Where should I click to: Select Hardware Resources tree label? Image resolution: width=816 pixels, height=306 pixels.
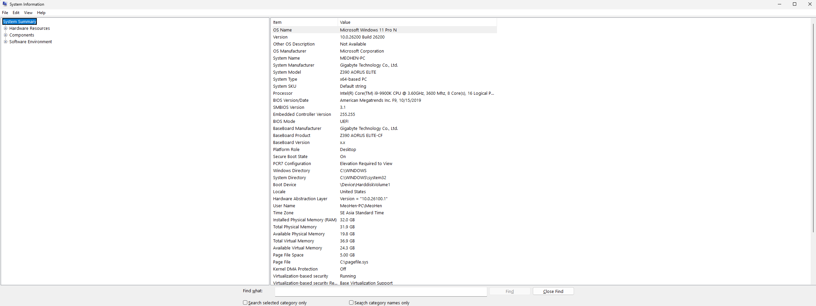click(x=29, y=28)
